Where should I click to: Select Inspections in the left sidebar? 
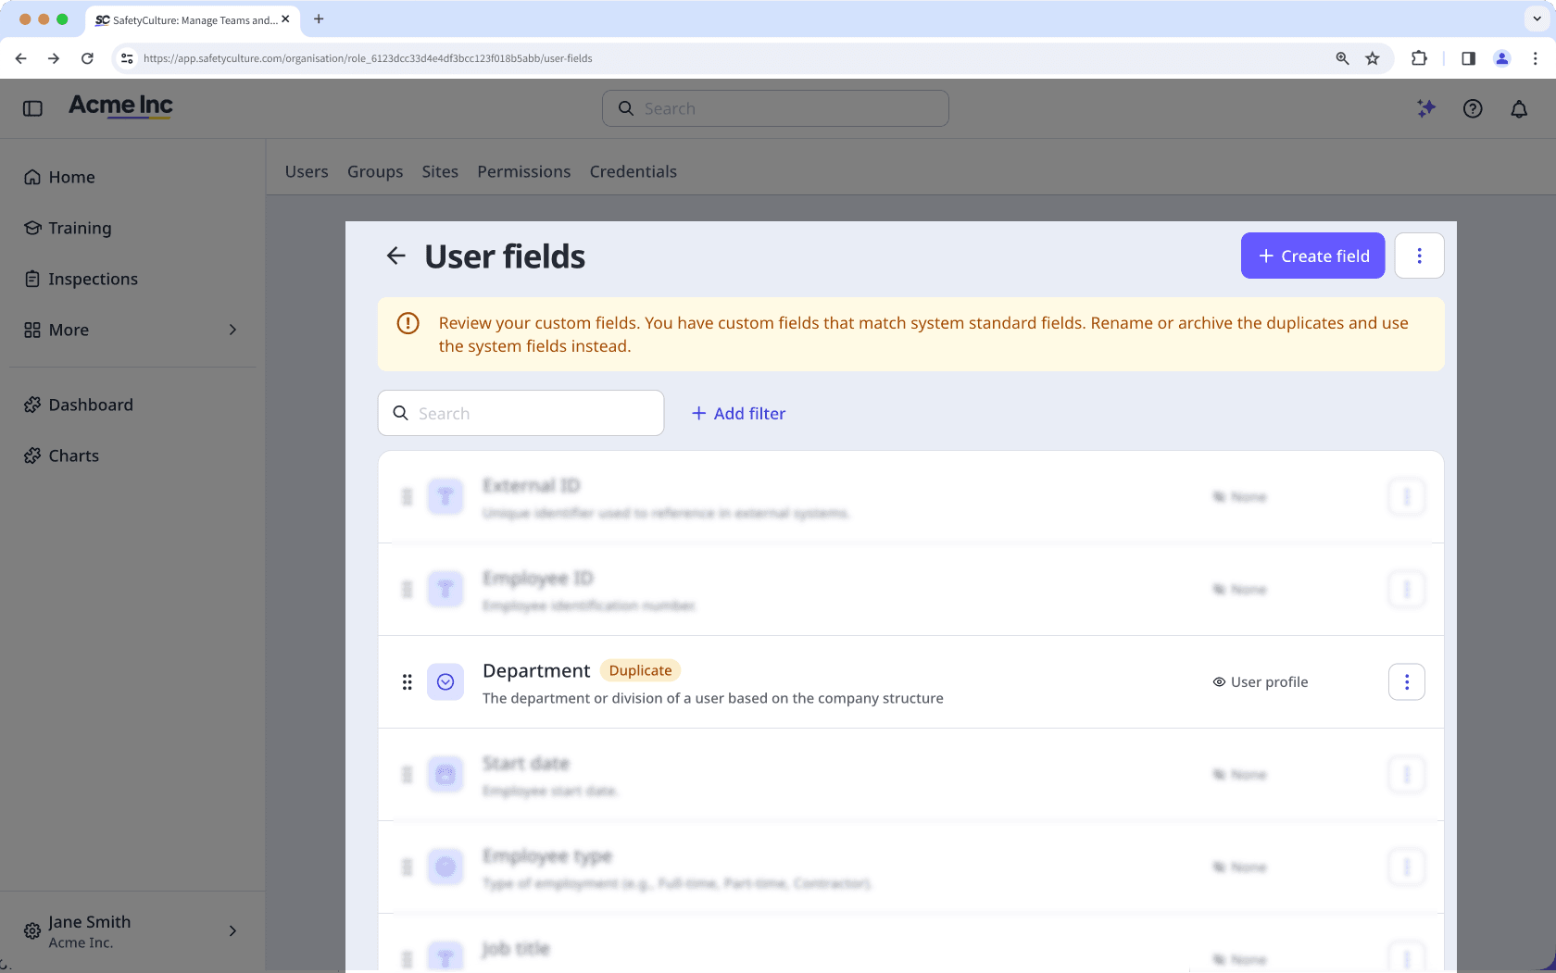[93, 279]
